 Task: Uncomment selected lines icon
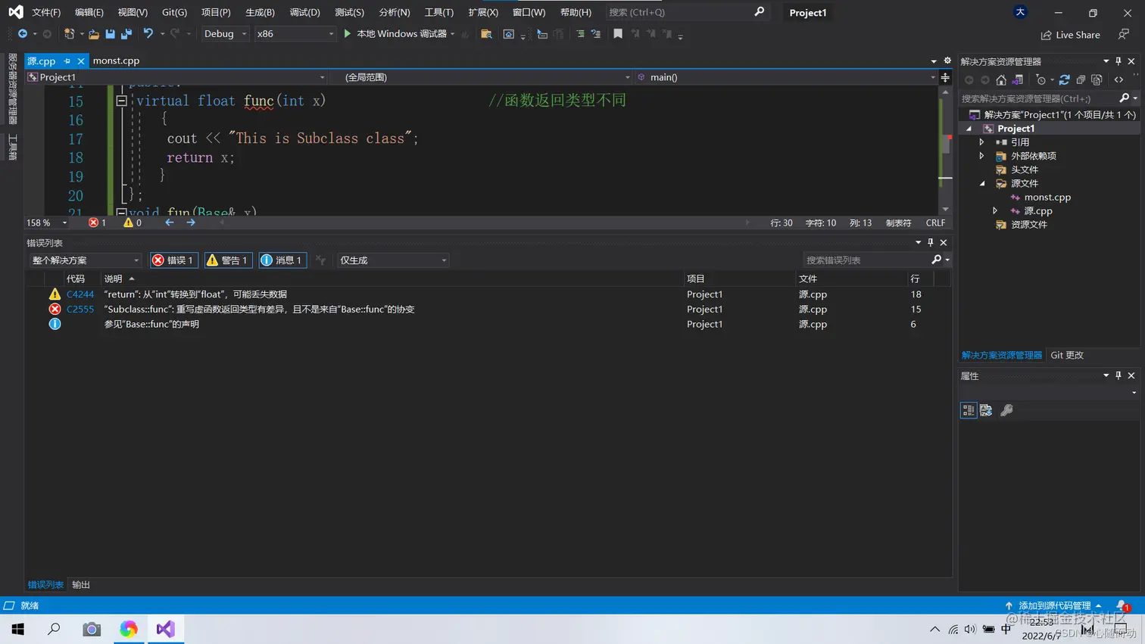click(x=596, y=34)
